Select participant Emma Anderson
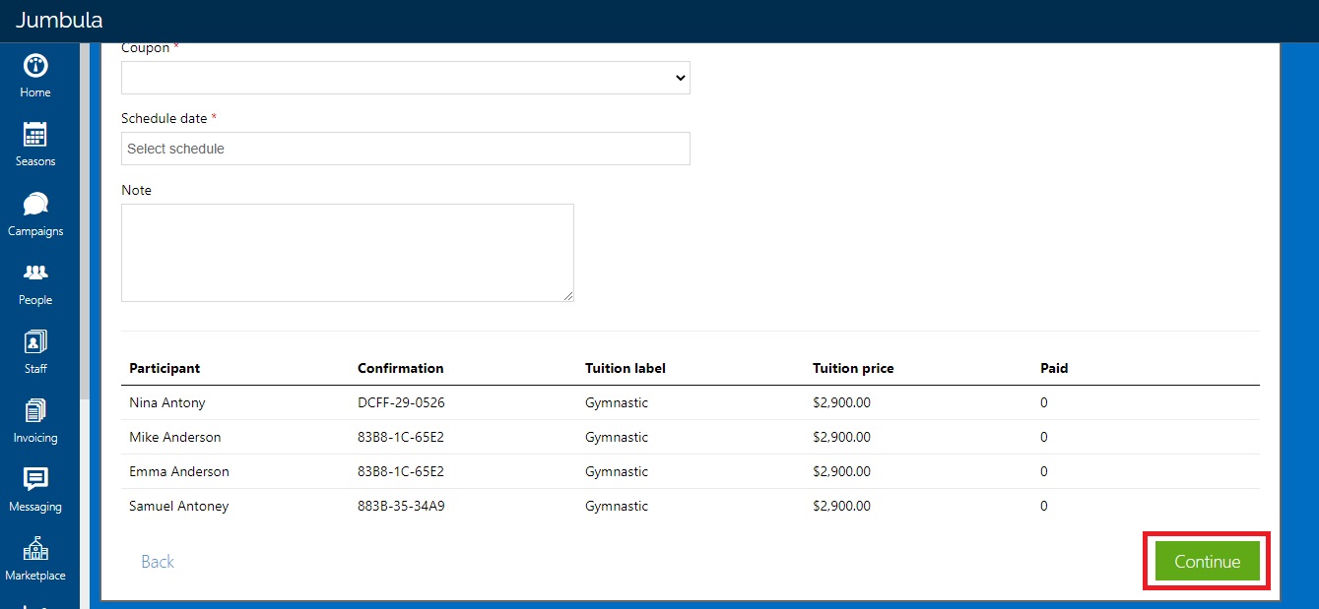This screenshot has height=609, width=1319. pyautogui.click(x=179, y=471)
